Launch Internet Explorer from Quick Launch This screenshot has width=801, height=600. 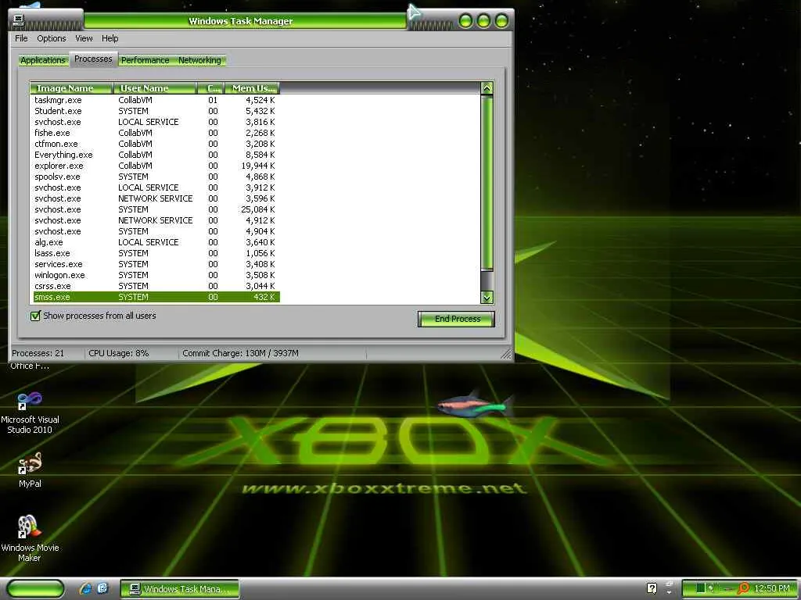pos(86,588)
